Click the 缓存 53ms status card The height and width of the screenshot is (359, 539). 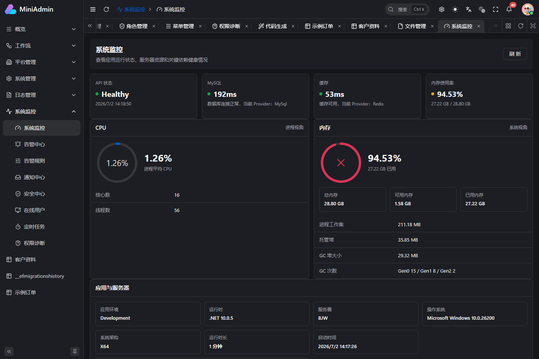[x=367, y=96]
